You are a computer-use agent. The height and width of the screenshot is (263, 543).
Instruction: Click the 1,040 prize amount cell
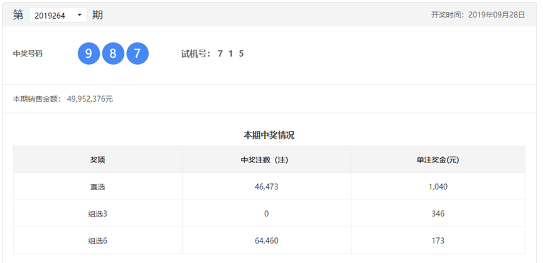(438, 187)
